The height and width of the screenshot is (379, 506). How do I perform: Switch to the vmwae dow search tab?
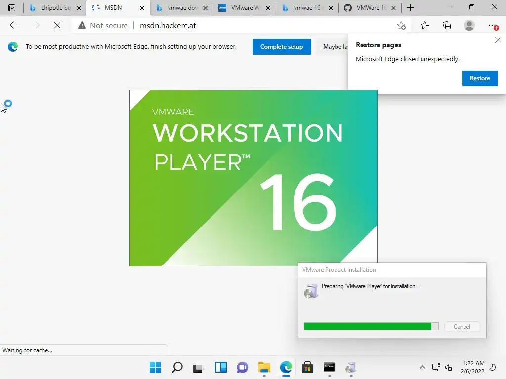pyautogui.click(x=181, y=8)
